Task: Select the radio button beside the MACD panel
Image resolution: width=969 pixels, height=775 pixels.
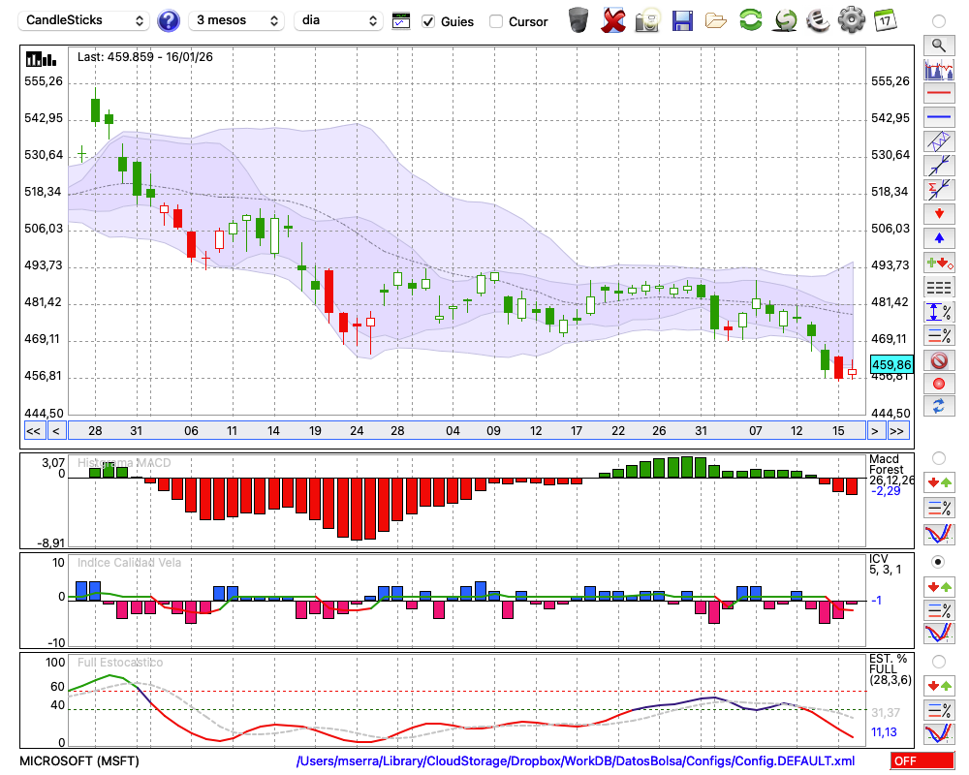Action: [x=938, y=457]
